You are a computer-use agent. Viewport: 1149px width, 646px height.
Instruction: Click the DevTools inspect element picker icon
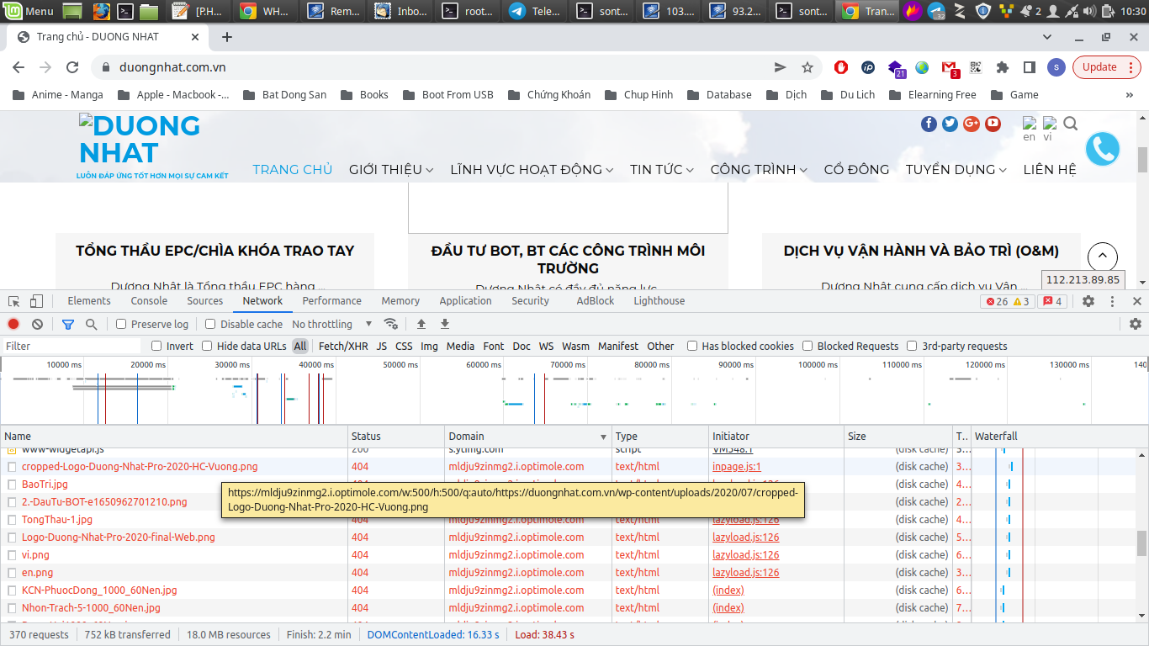(13, 301)
